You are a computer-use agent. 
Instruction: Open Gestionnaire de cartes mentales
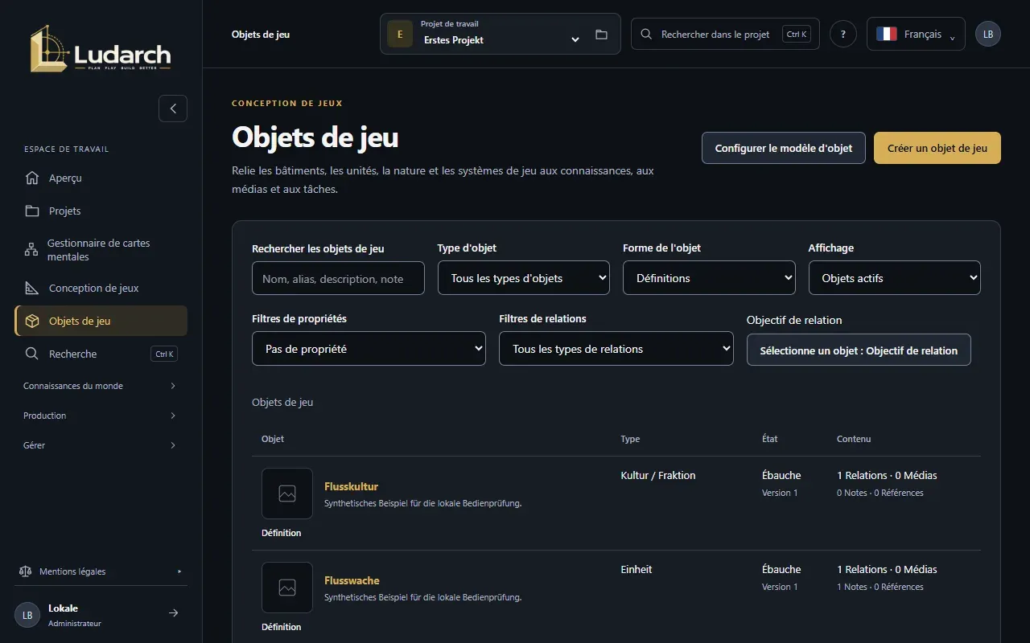point(101,249)
